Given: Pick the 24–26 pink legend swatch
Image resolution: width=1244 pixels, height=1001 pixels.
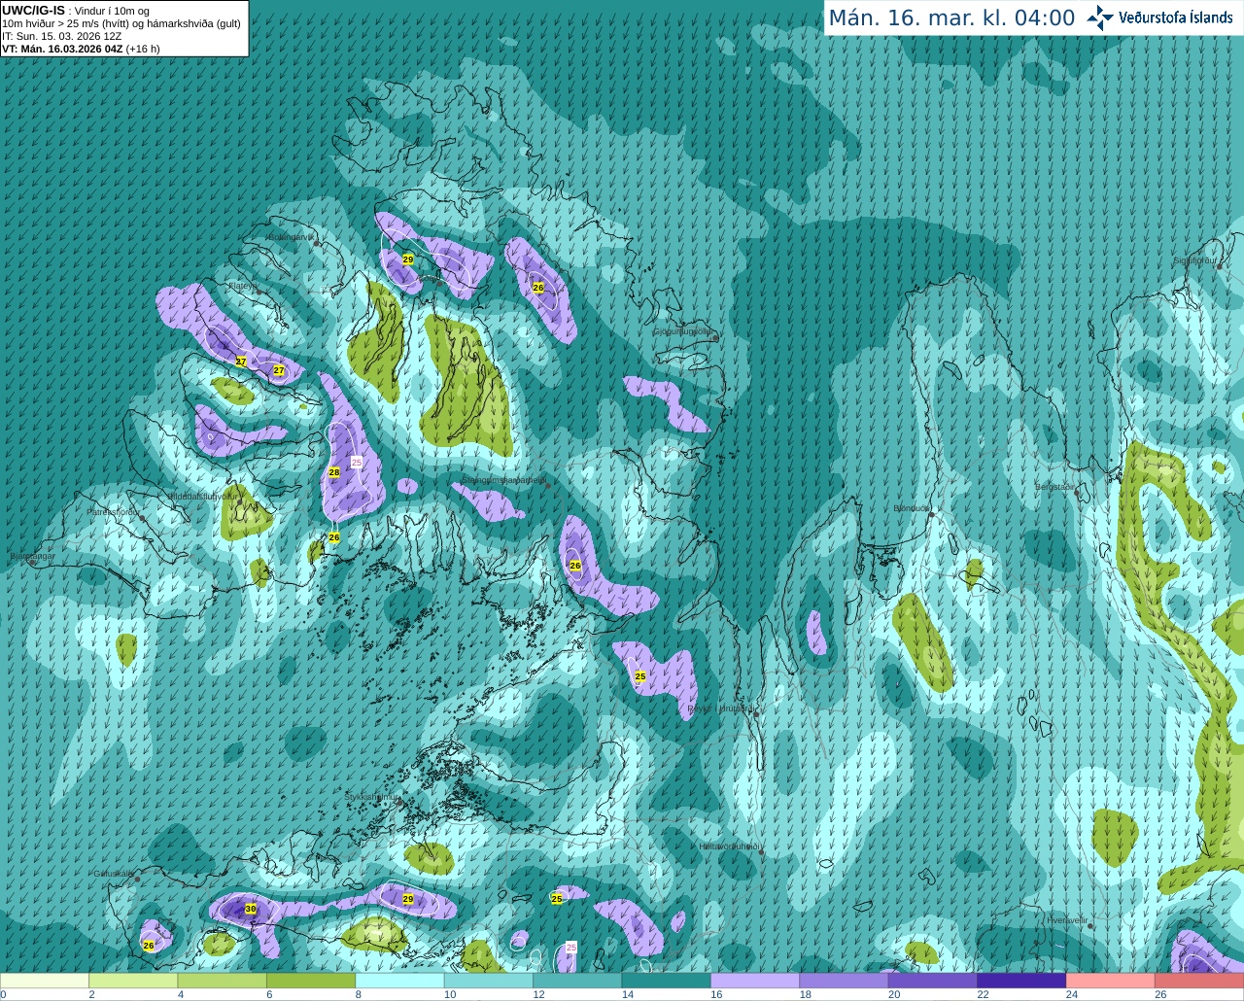Looking at the screenshot, I should click(1111, 981).
